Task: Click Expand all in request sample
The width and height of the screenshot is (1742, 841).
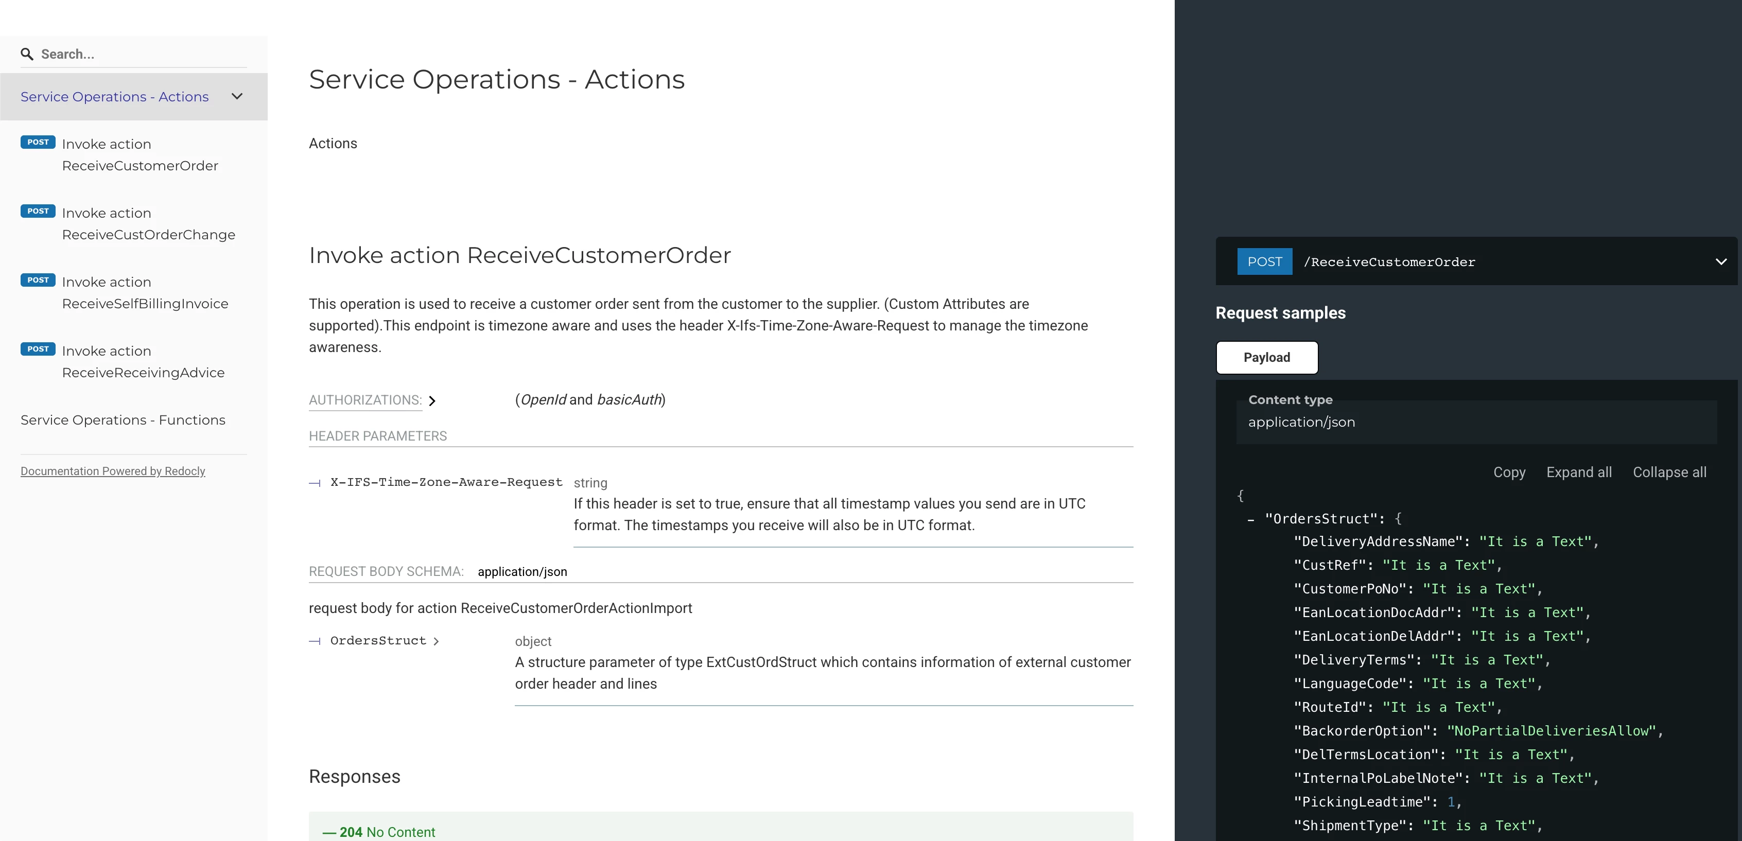Action: (1578, 472)
